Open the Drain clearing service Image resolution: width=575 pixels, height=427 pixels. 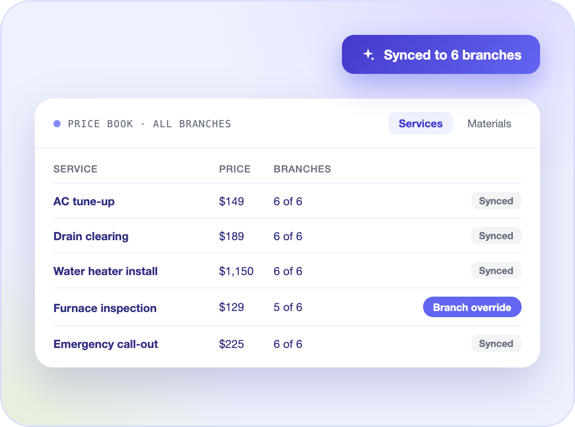coord(91,236)
